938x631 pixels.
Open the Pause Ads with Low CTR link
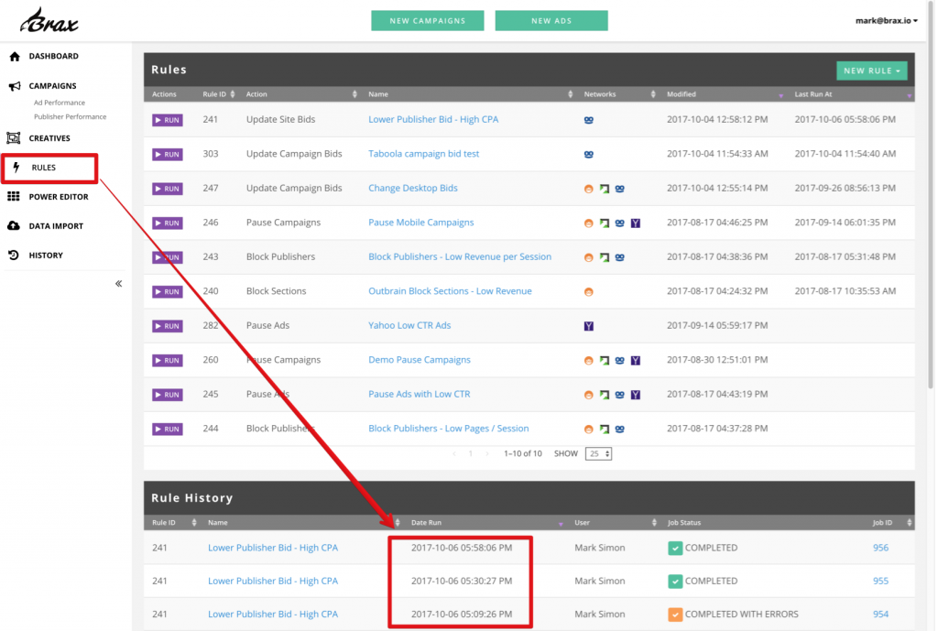pos(420,394)
